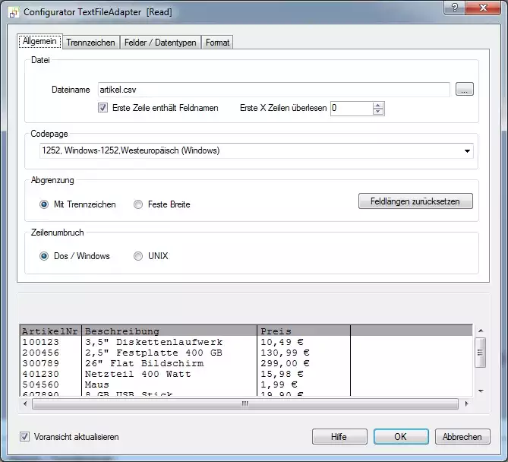Click the Configurator app icon in title bar
Viewport: 508px width, 462px height.
11,13
